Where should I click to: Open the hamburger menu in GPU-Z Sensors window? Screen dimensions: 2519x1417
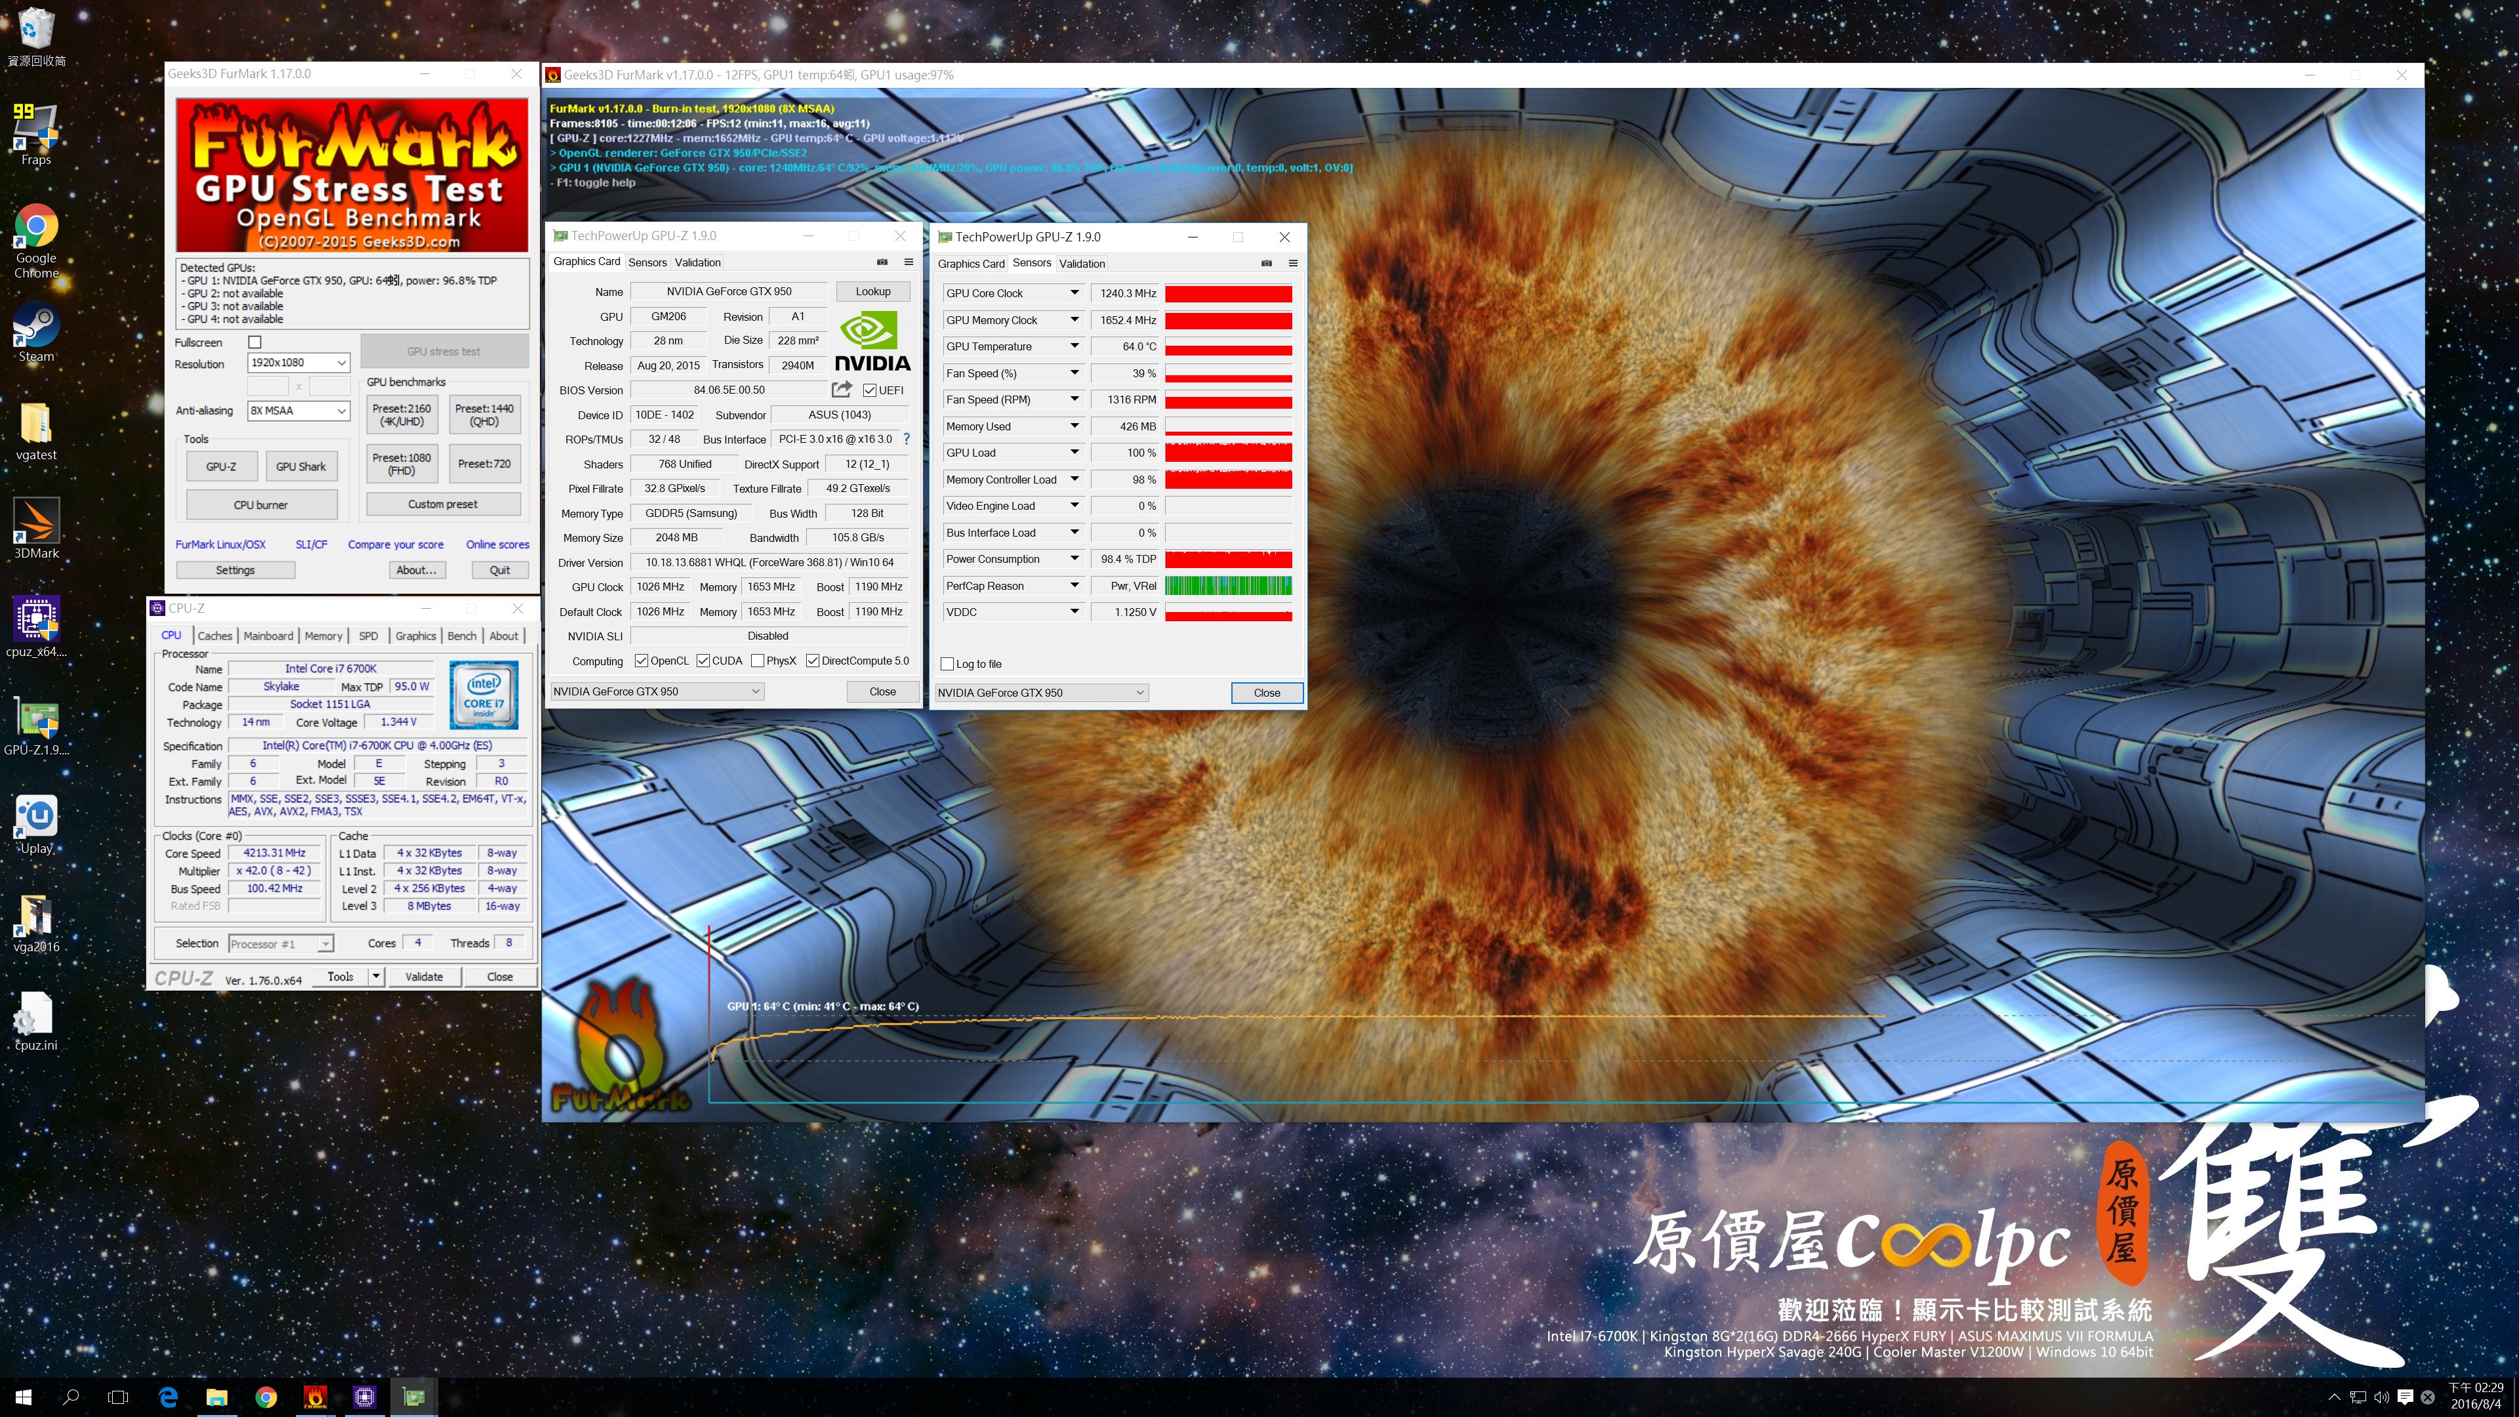click(1293, 263)
